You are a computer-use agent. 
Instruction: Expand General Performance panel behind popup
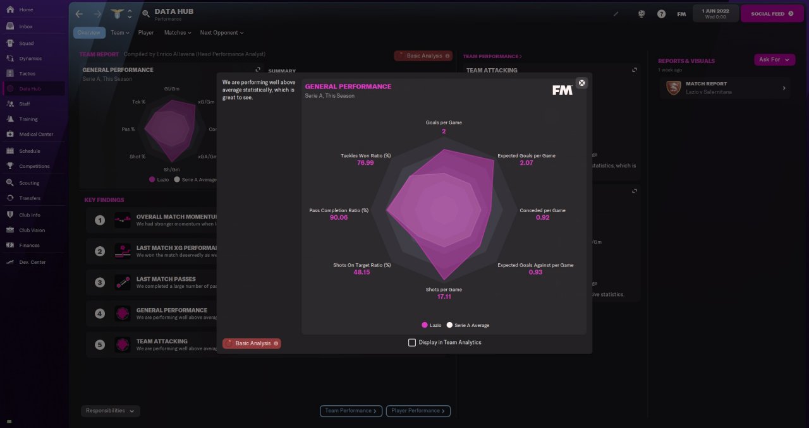[258, 70]
